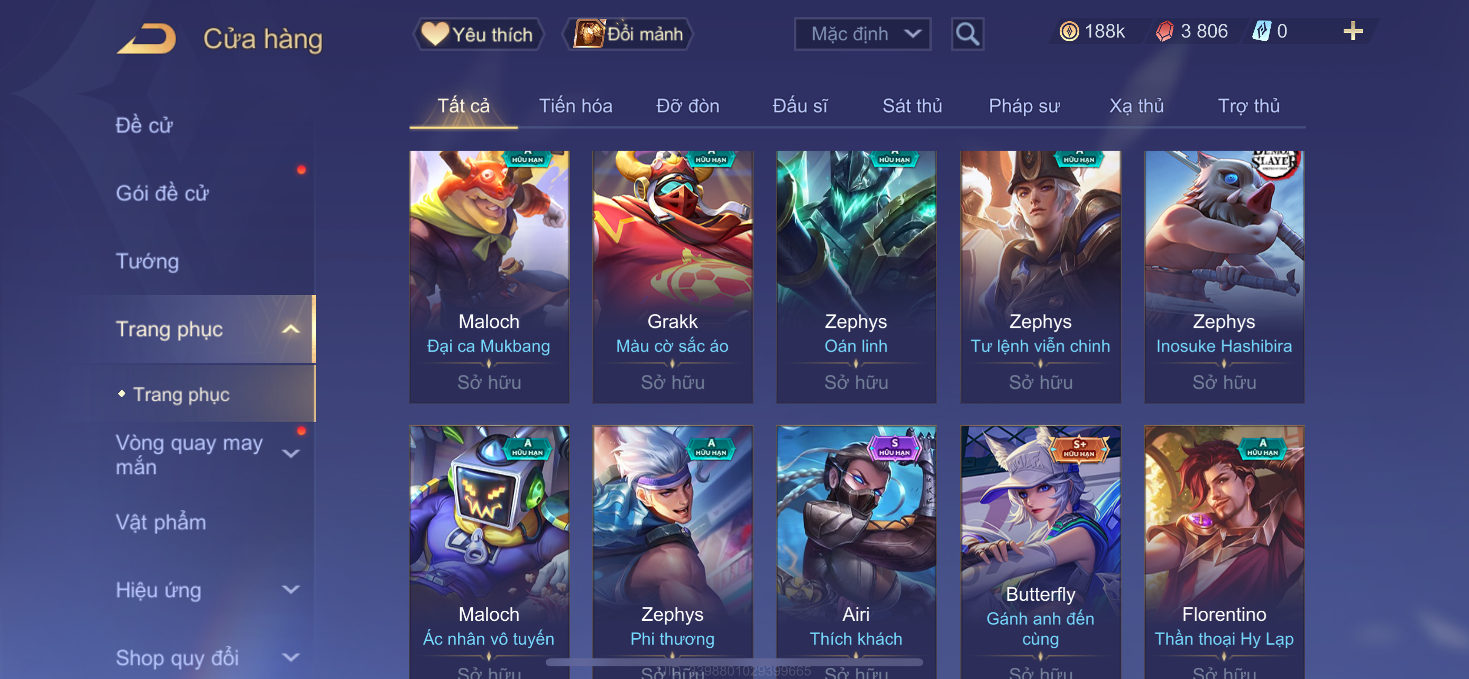Select the Tiến hóa tab
This screenshot has width=1469, height=679.
(575, 105)
